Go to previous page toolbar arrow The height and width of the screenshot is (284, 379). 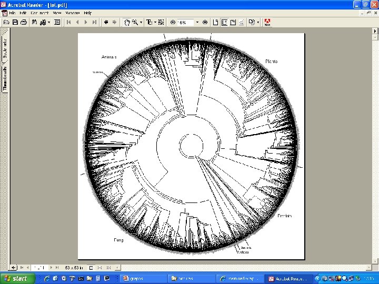[x=77, y=23]
